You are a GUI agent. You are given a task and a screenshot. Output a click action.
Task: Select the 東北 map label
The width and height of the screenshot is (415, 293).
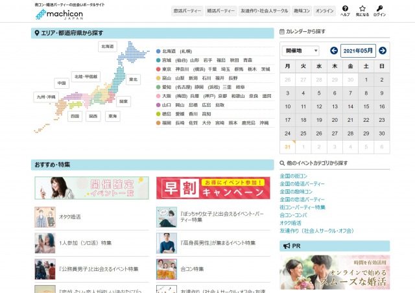133,79
